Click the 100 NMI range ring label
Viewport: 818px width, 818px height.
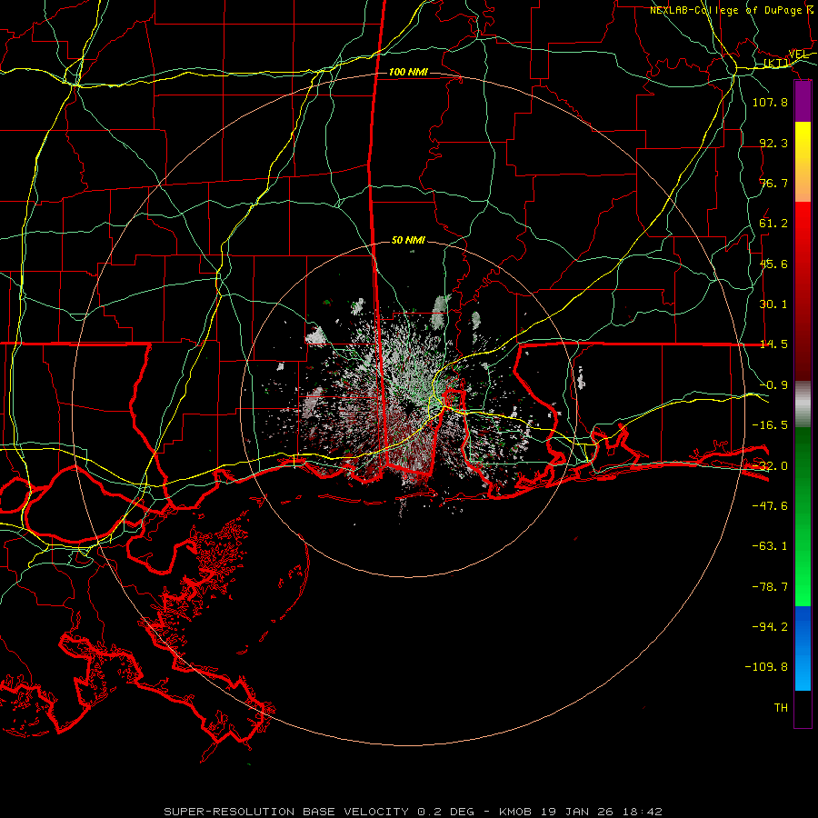[408, 72]
